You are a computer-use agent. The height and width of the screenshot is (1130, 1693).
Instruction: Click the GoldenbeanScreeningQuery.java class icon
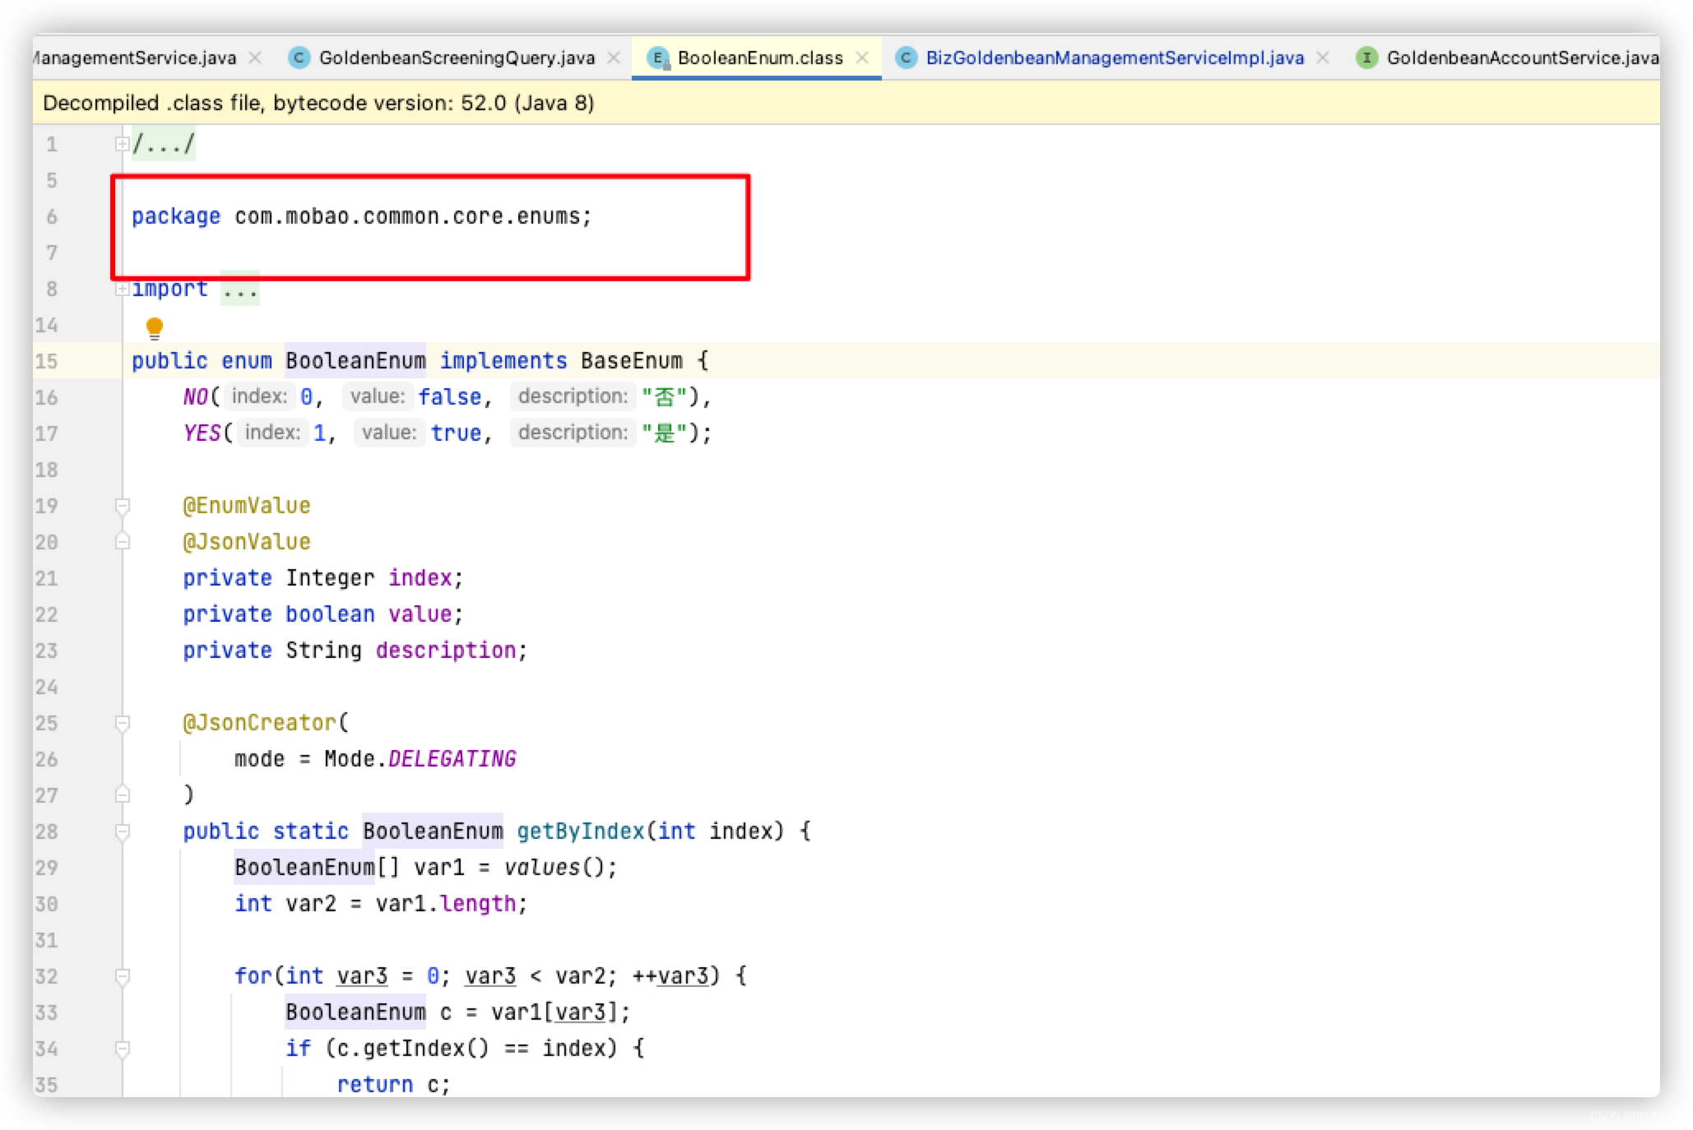tap(299, 58)
